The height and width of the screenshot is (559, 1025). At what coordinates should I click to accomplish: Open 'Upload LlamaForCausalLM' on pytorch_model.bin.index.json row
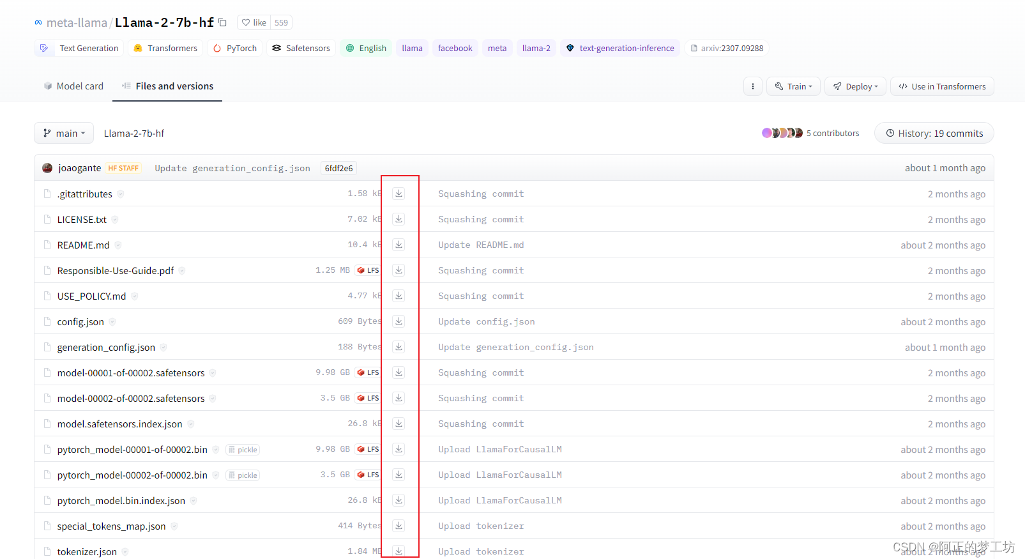tap(500, 500)
